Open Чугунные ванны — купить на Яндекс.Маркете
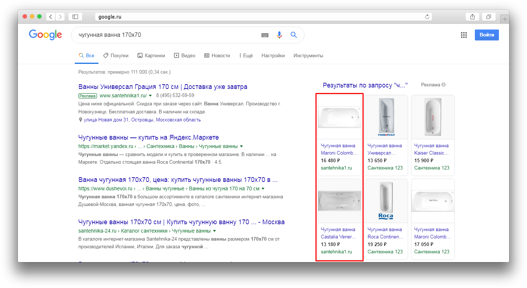Image resolution: width=527 pixels, height=288 pixels. click(x=148, y=137)
